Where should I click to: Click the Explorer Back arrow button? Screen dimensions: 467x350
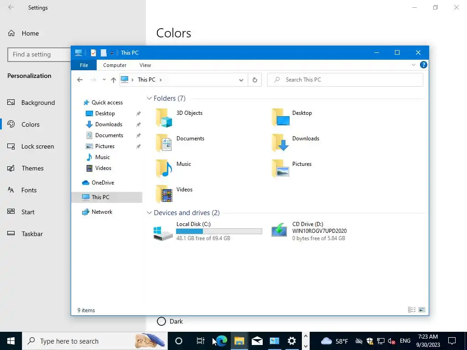[80, 80]
